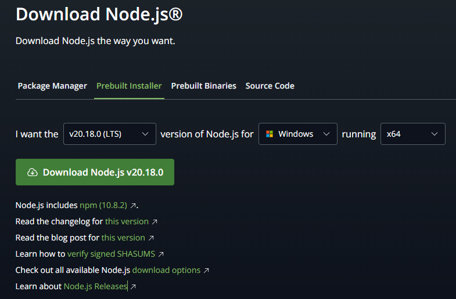Open the changelog this version link
The image size is (456, 299).
pyautogui.click(x=127, y=221)
